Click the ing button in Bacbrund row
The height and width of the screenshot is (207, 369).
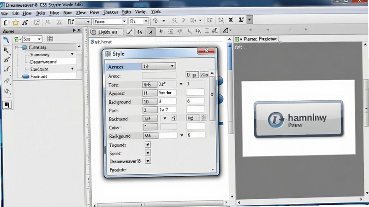(193, 118)
